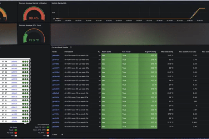Open node link in the node-01 table row
This screenshot has height=139, width=209.
coord(56,56)
